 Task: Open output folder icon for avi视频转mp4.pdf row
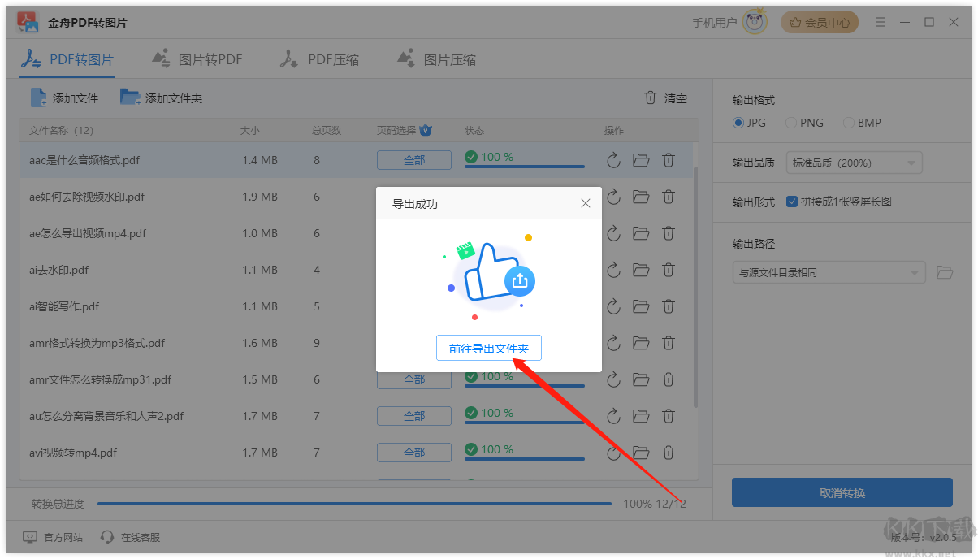coord(641,453)
